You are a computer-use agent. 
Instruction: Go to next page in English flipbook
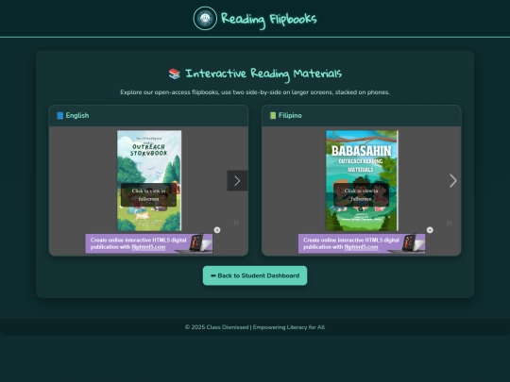coord(237,180)
